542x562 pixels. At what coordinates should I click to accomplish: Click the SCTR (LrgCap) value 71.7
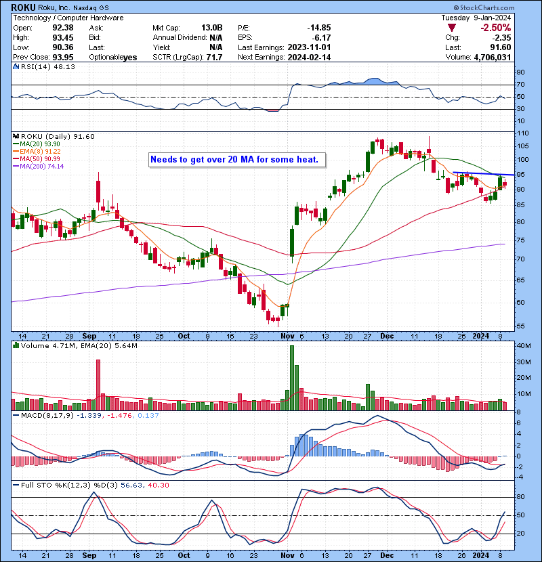[214, 58]
